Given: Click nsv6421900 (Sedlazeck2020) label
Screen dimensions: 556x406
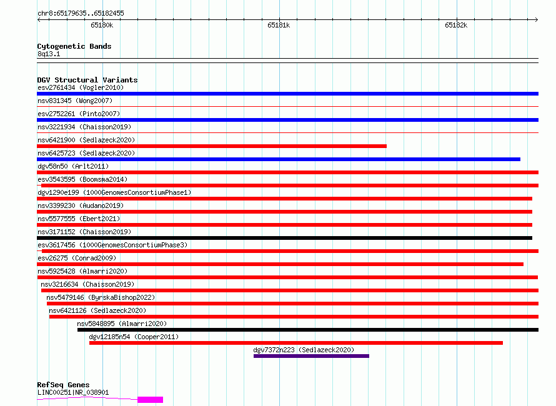Looking at the screenshot, I should tap(86, 140).
